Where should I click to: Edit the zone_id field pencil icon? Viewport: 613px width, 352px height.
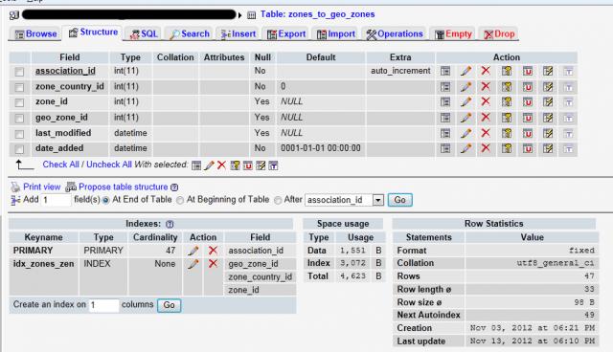click(x=465, y=101)
